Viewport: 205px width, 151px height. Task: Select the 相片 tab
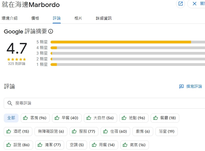[x=78, y=18]
